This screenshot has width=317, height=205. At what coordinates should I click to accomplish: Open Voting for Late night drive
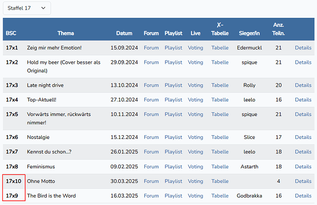(x=195, y=85)
